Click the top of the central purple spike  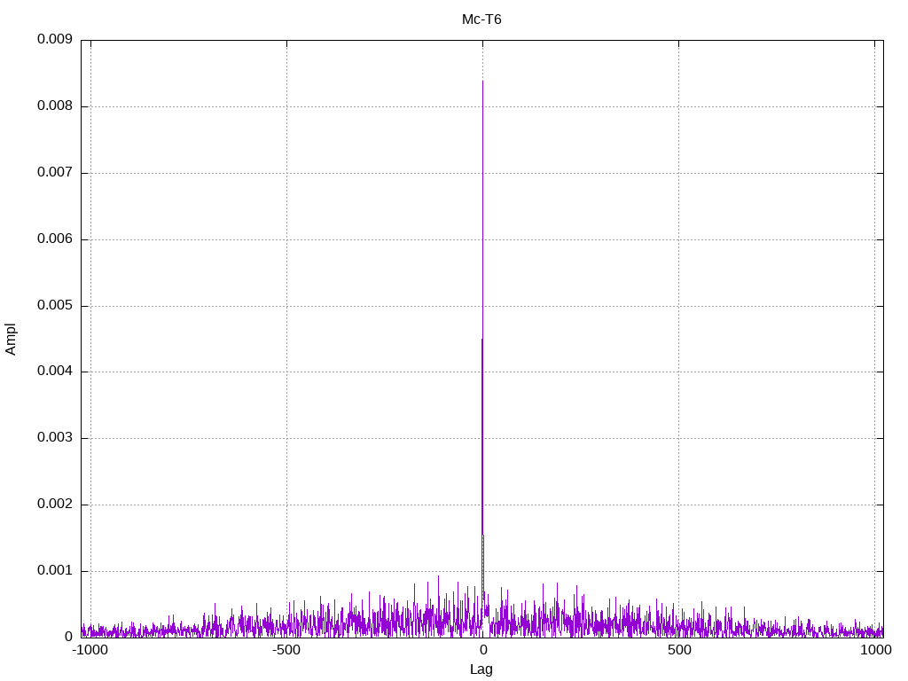tap(482, 82)
